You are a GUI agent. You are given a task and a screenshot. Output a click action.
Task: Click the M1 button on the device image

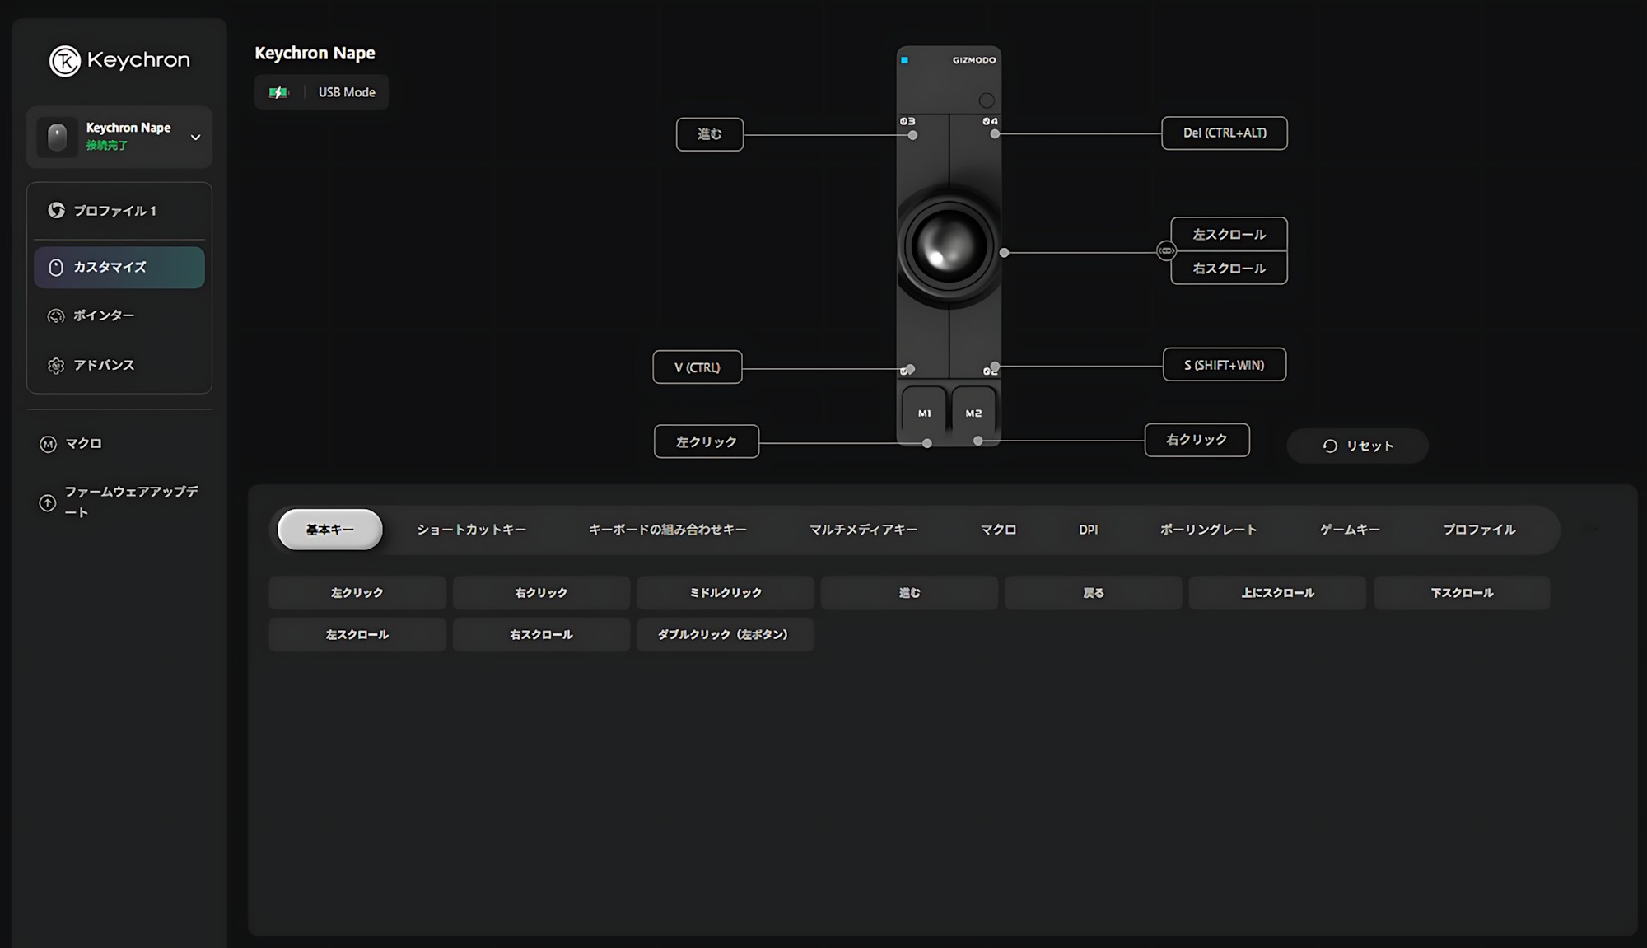pyautogui.click(x=924, y=413)
